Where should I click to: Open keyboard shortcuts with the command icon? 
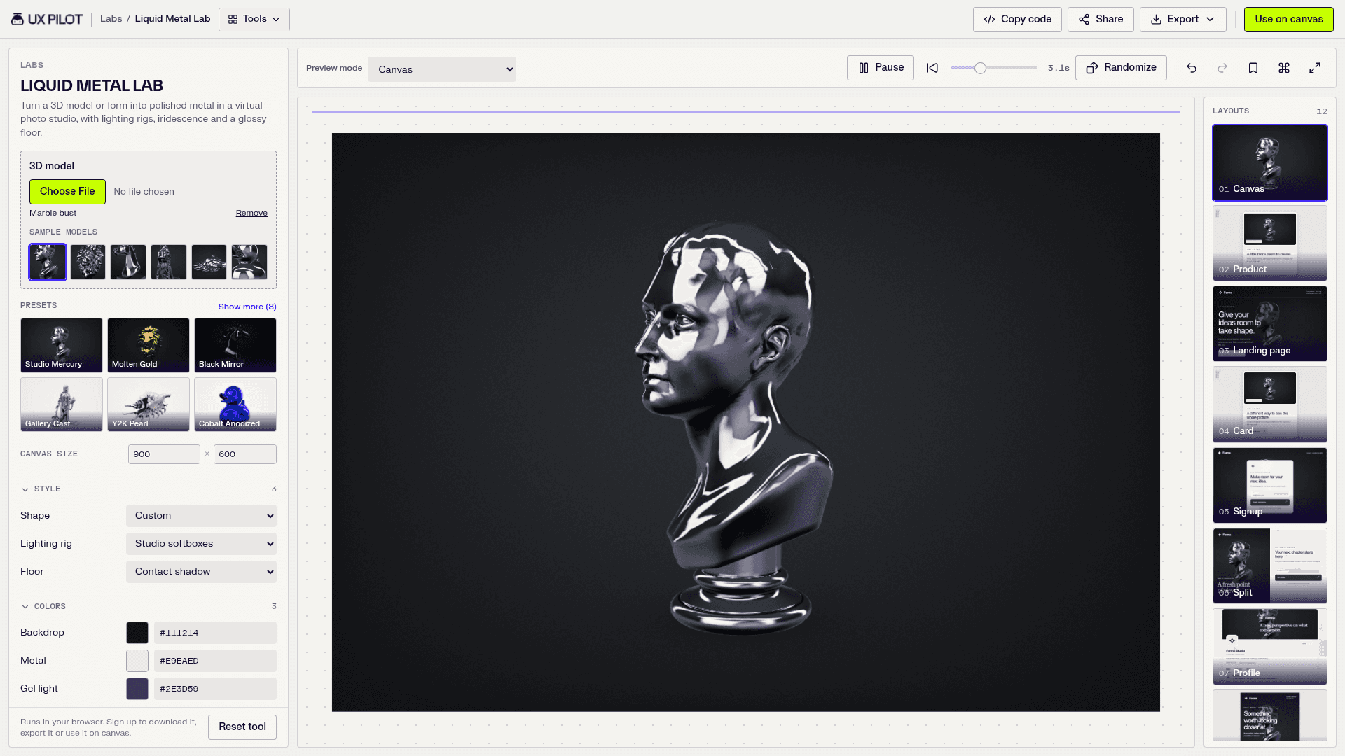click(x=1284, y=68)
